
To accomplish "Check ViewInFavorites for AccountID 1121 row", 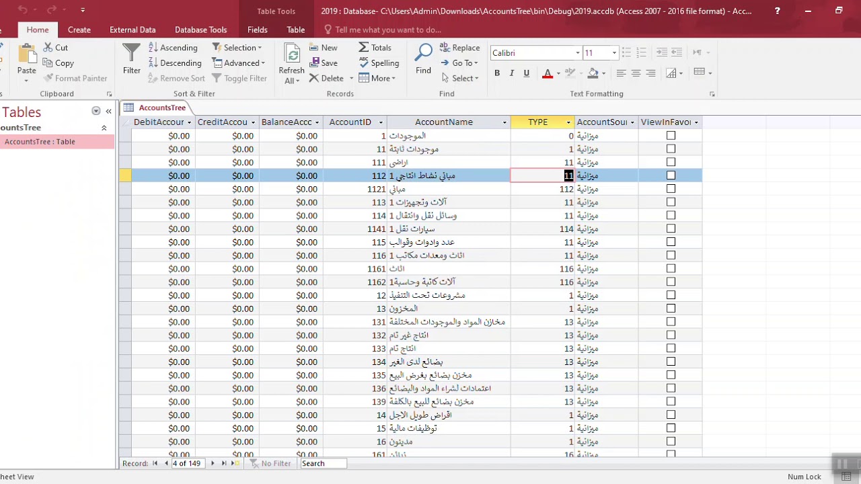I will click(x=671, y=189).
